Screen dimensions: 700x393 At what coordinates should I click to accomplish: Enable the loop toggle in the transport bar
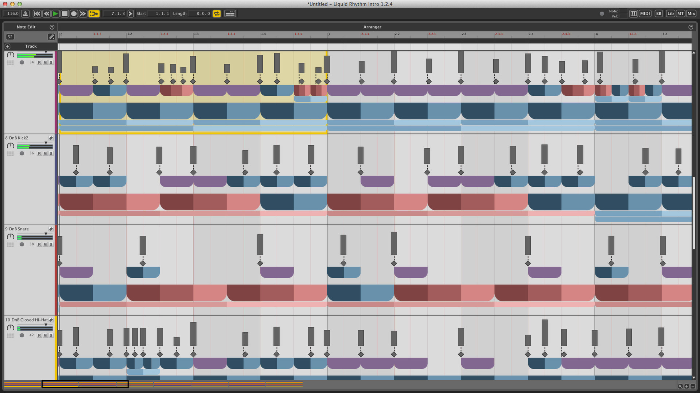click(217, 13)
